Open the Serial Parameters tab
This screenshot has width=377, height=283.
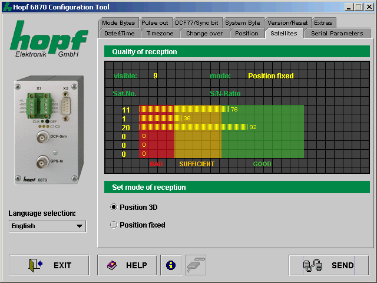coord(337,34)
